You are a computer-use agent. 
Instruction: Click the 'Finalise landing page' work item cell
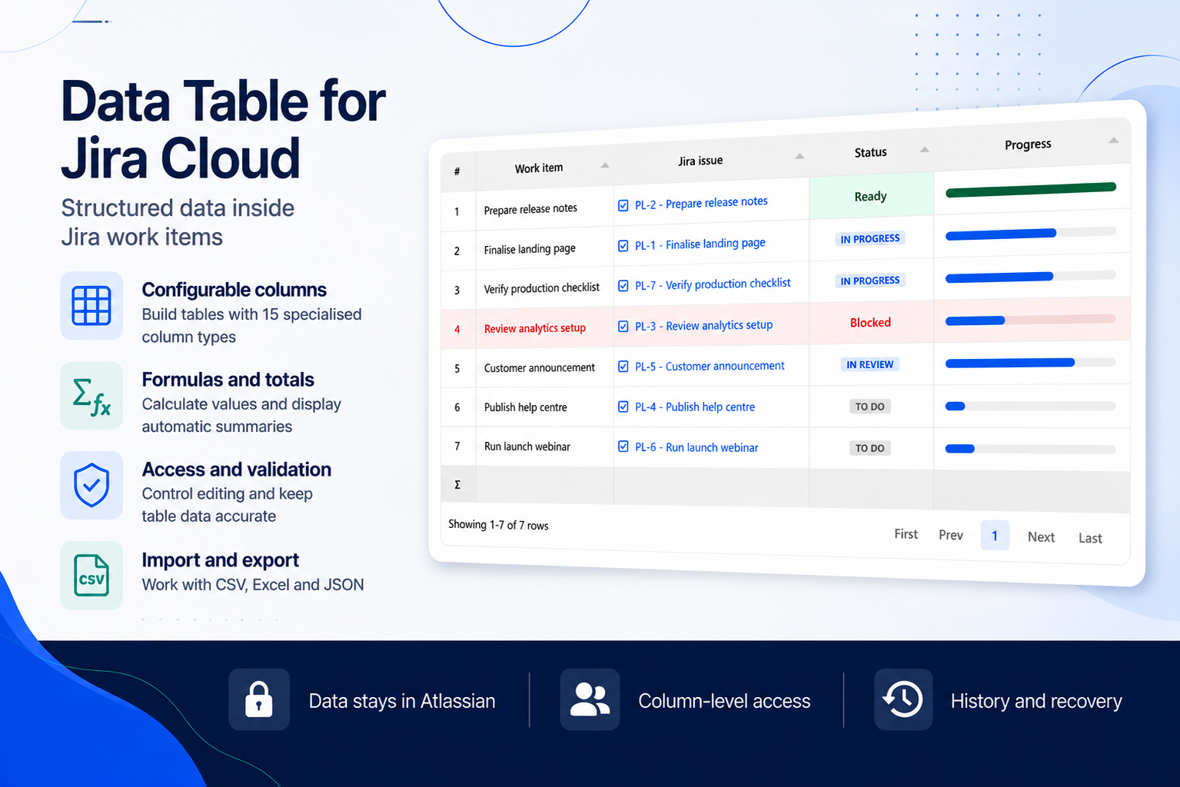[x=545, y=249]
